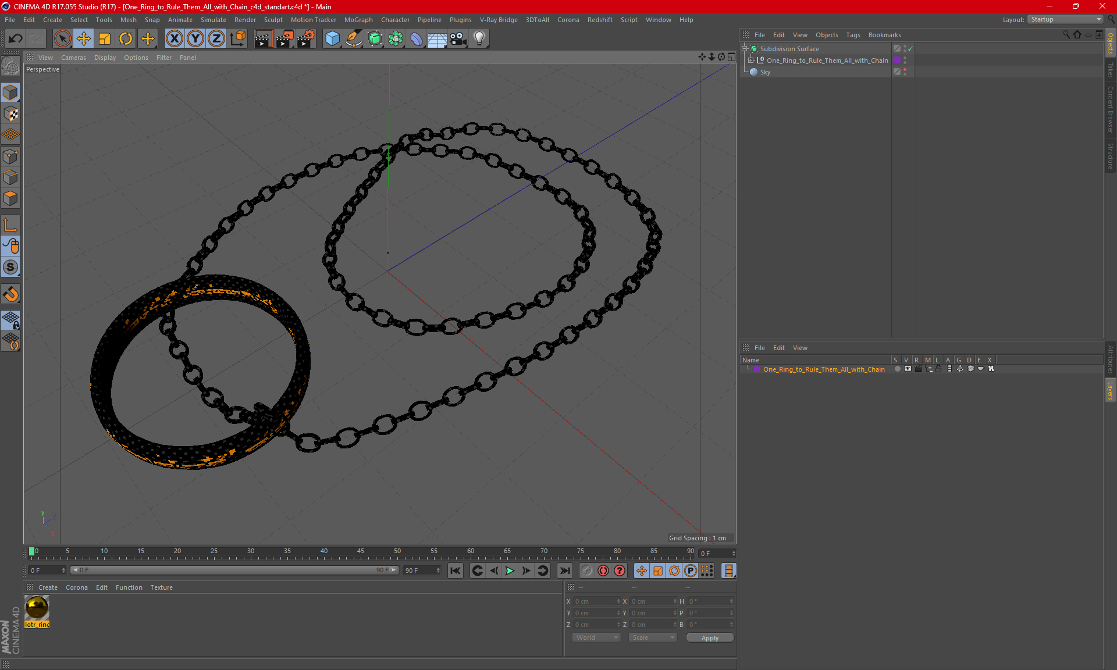This screenshot has height=670, width=1117.
Task: Add a Cube primitive object
Action: click(332, 38)
